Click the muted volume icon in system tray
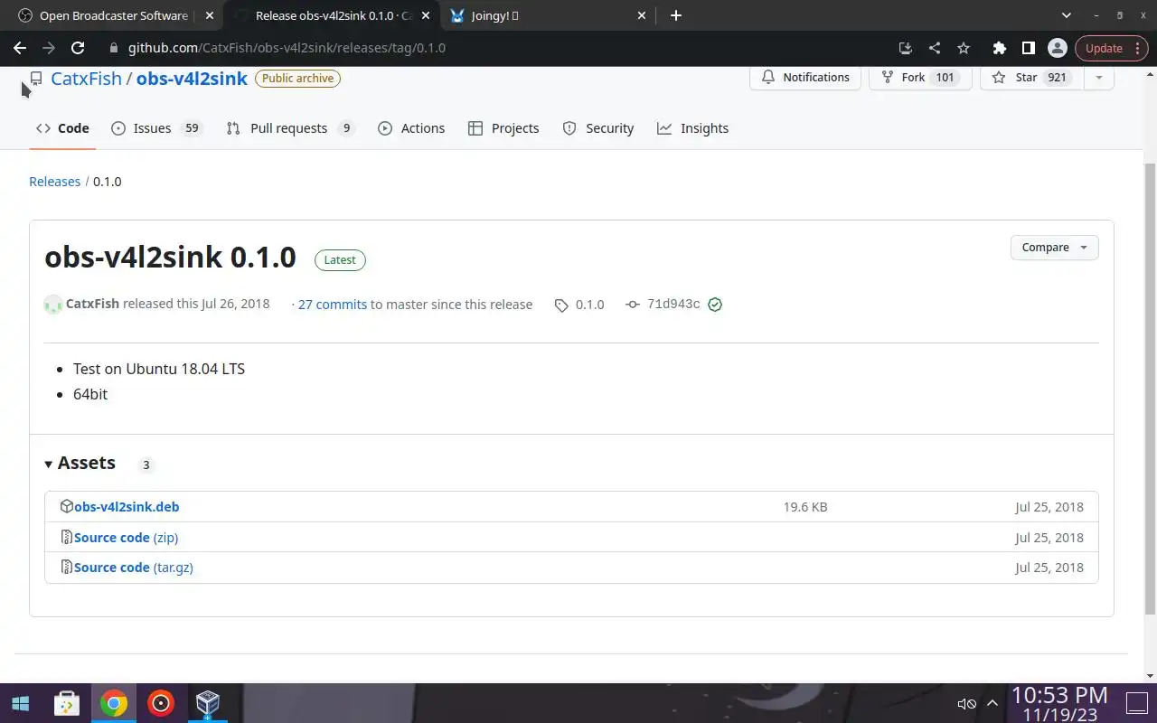This screenshot has width=1157, height=723. pyautogui.click(x=966, y=704)
